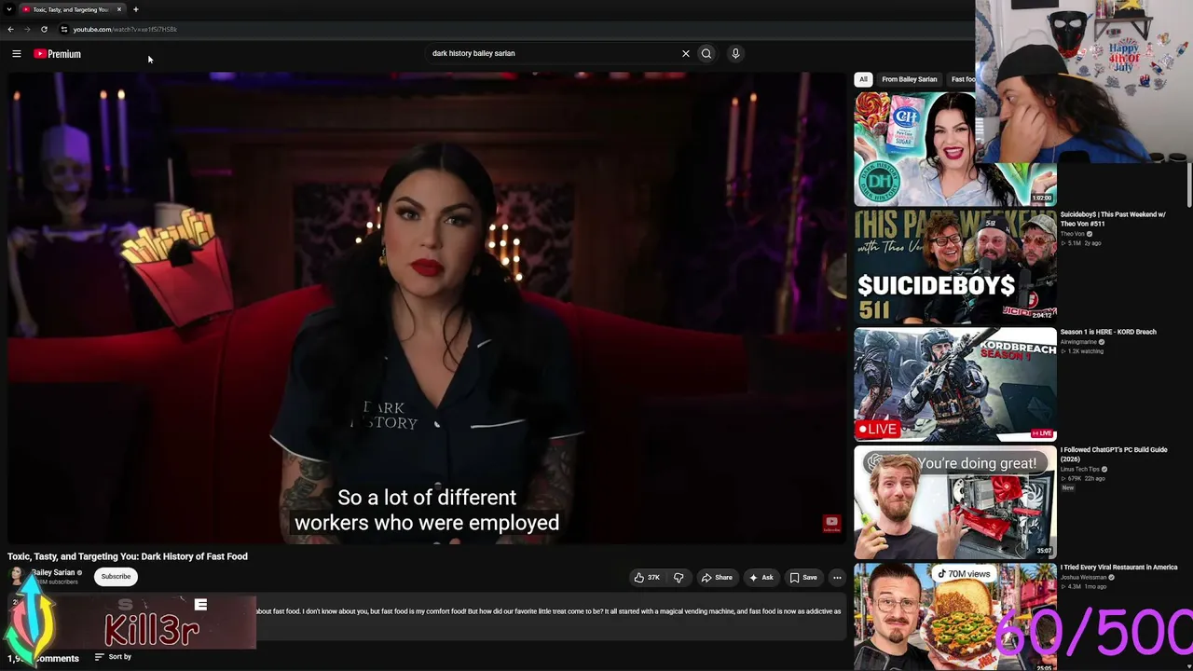Click the video player showing Bailey Sarian
This screenshot has height=671, width=1193.
(x=427, y=308)
